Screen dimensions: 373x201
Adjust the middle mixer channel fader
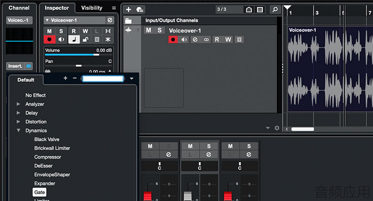point(188,196)
